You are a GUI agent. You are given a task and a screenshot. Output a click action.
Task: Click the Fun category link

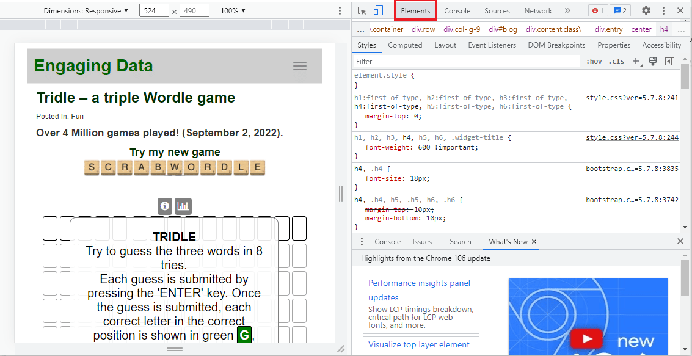click(x=77, y=117)
